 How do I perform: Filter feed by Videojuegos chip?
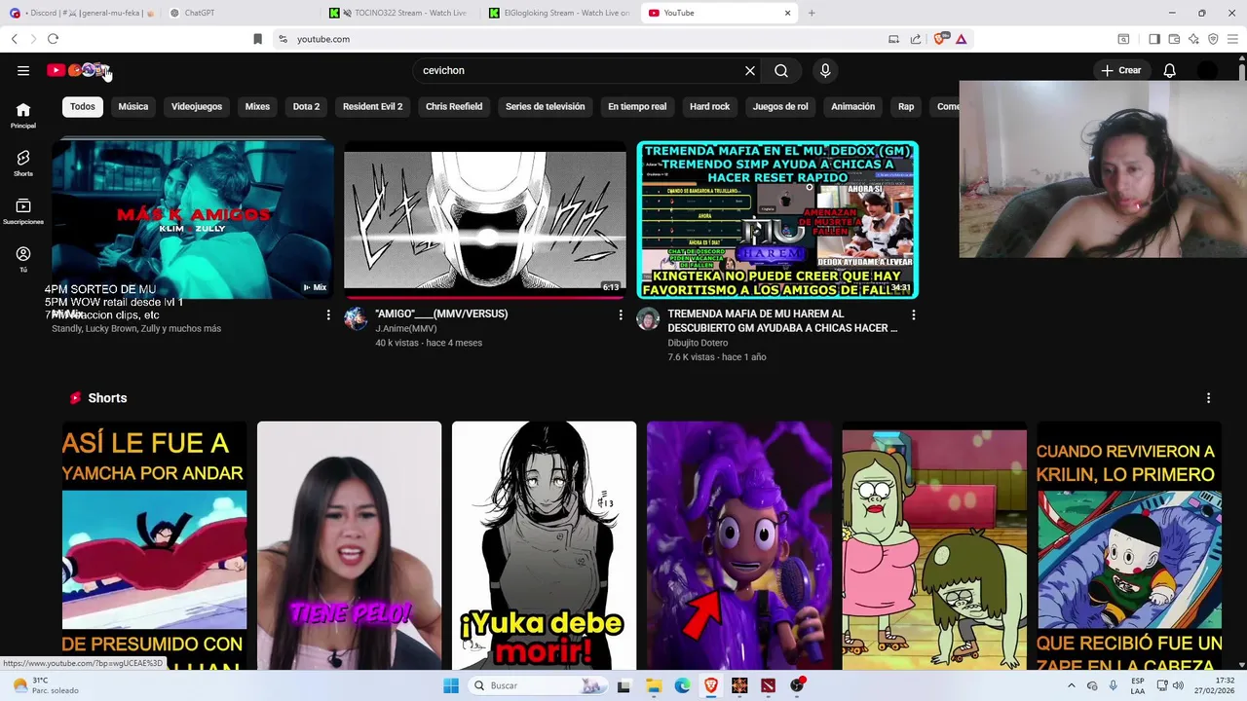[x=197, y=106]
